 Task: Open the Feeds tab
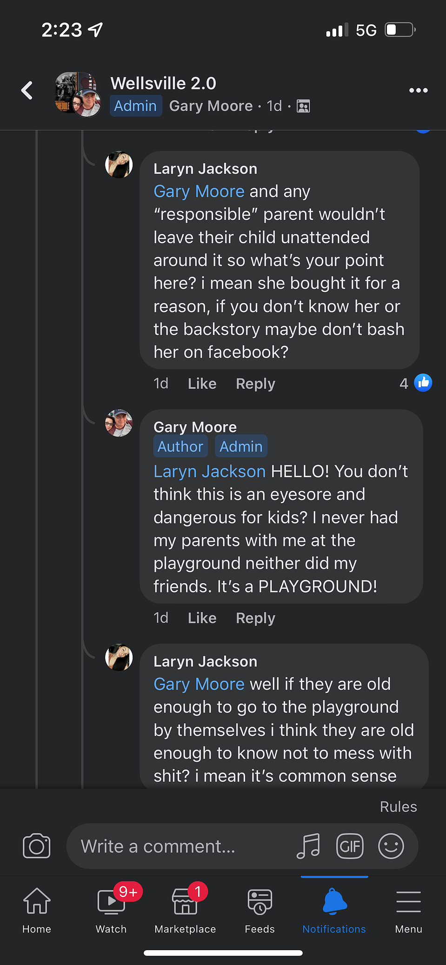point(260,910)
